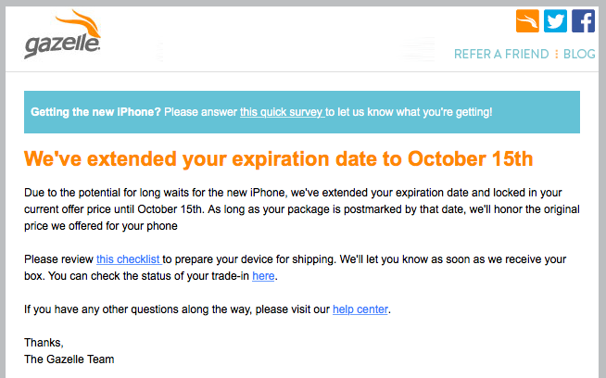Select the orange expiration date headline
This screenshot has height=378, width=606.
[278, 158]
